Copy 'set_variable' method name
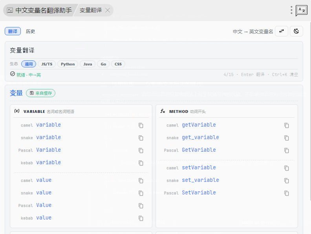This screenshot has width=311, height=234. coord(286,181)
